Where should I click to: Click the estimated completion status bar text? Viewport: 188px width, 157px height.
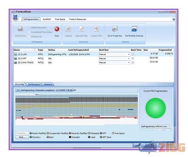(46, 90)
